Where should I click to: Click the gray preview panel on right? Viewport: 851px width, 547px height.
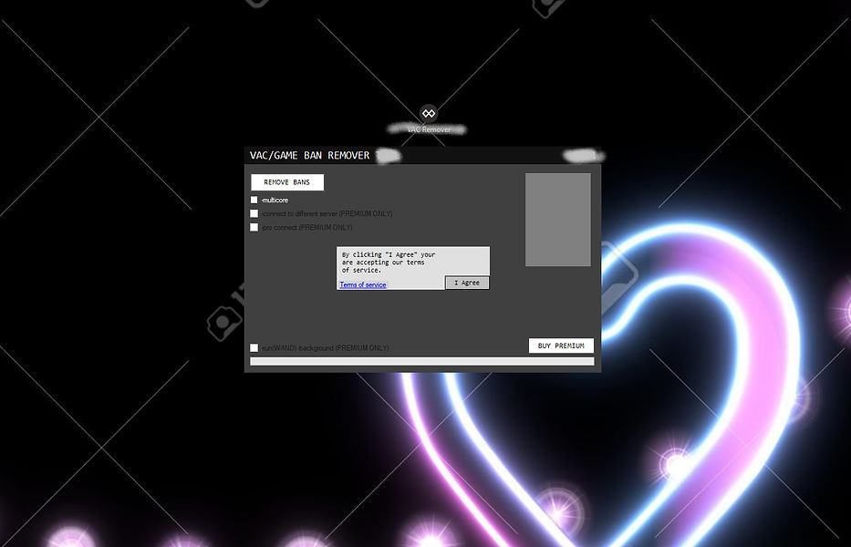(558, 220)
